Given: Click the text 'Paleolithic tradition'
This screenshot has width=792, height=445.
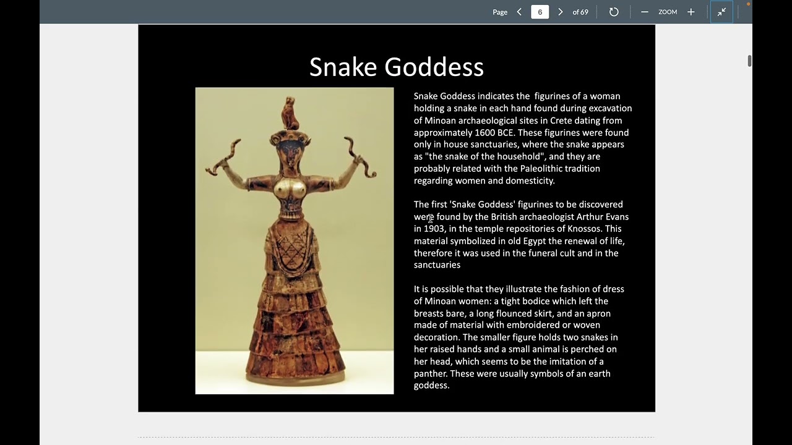Looking at the screenshot, I should pos(560,169).
